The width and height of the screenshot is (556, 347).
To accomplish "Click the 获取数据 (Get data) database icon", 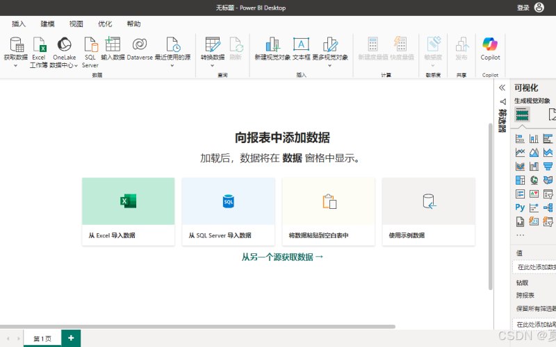I will click(x=17, y=44).
